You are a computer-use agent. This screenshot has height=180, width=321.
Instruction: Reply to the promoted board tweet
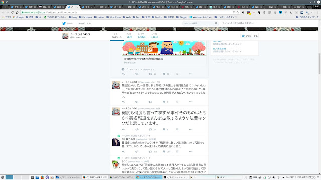[123, 74]
